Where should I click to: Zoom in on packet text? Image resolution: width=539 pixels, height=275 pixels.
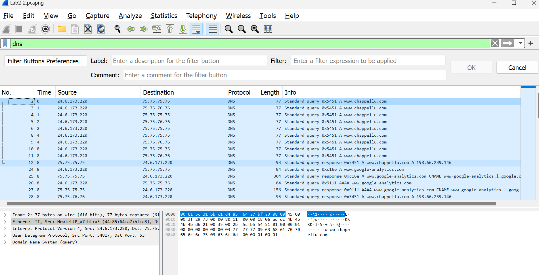pyautogui.click(x=229, y=29)
